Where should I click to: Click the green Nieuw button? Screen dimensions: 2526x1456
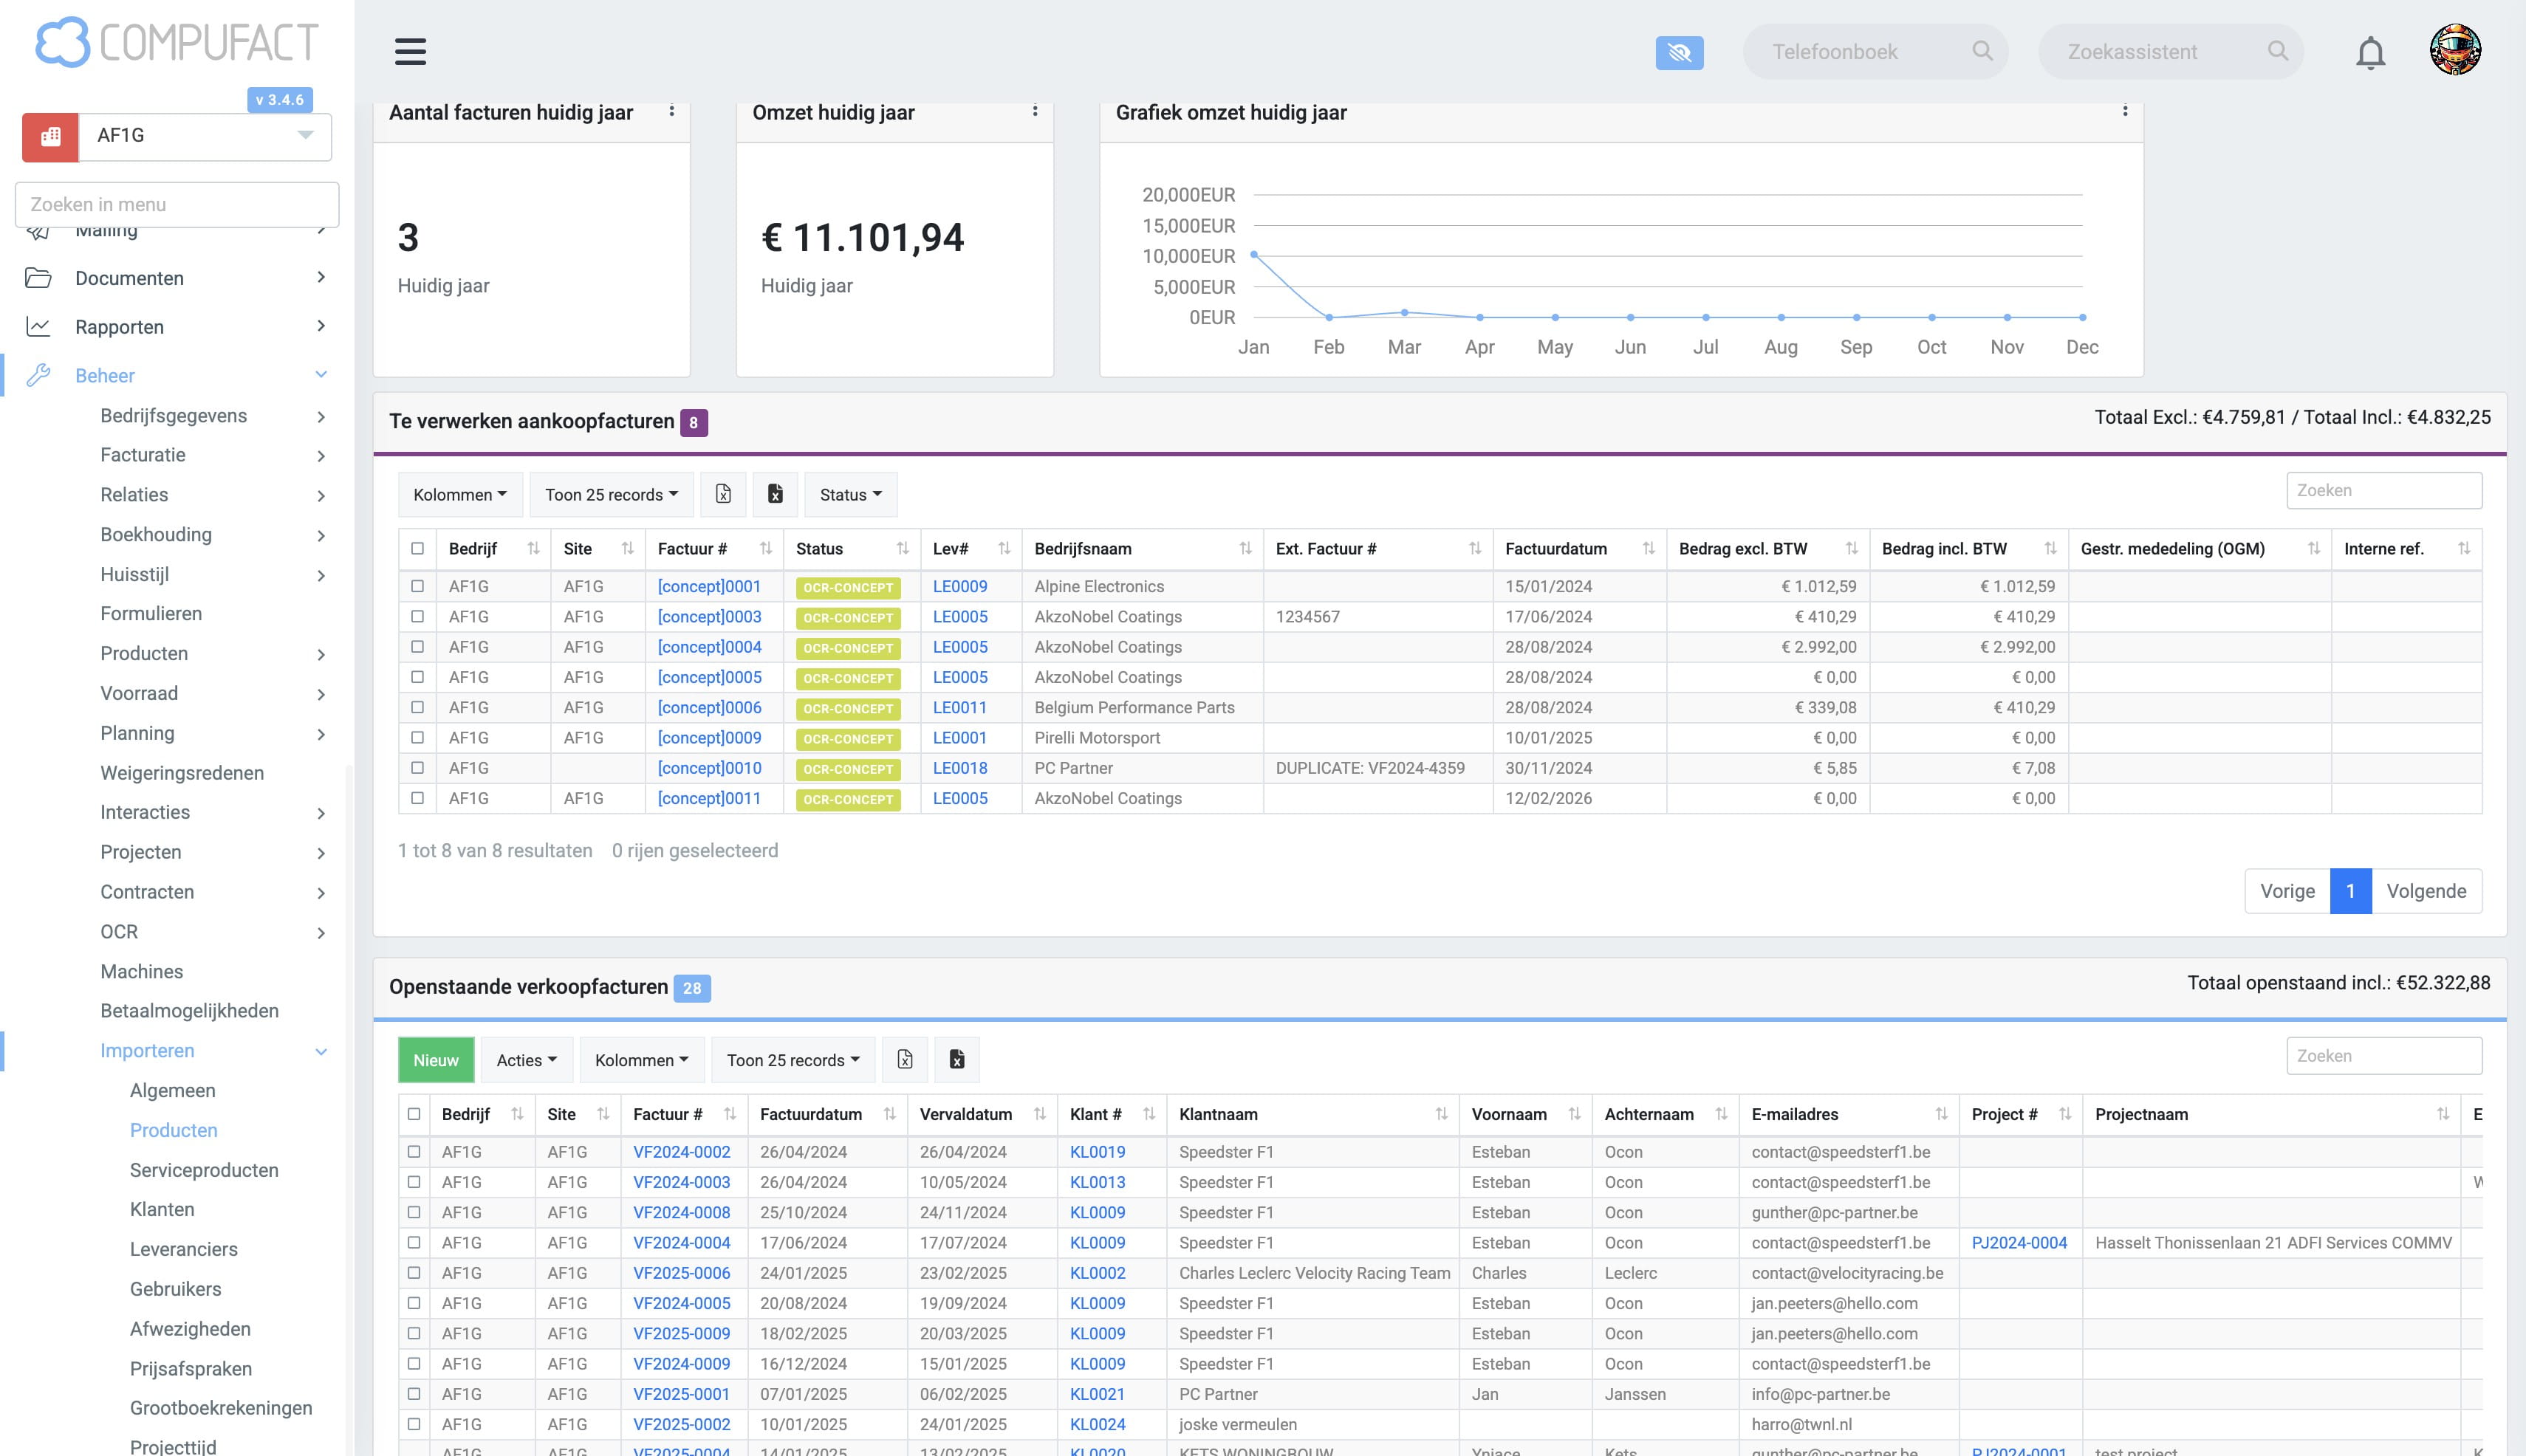click(437, 1059)
